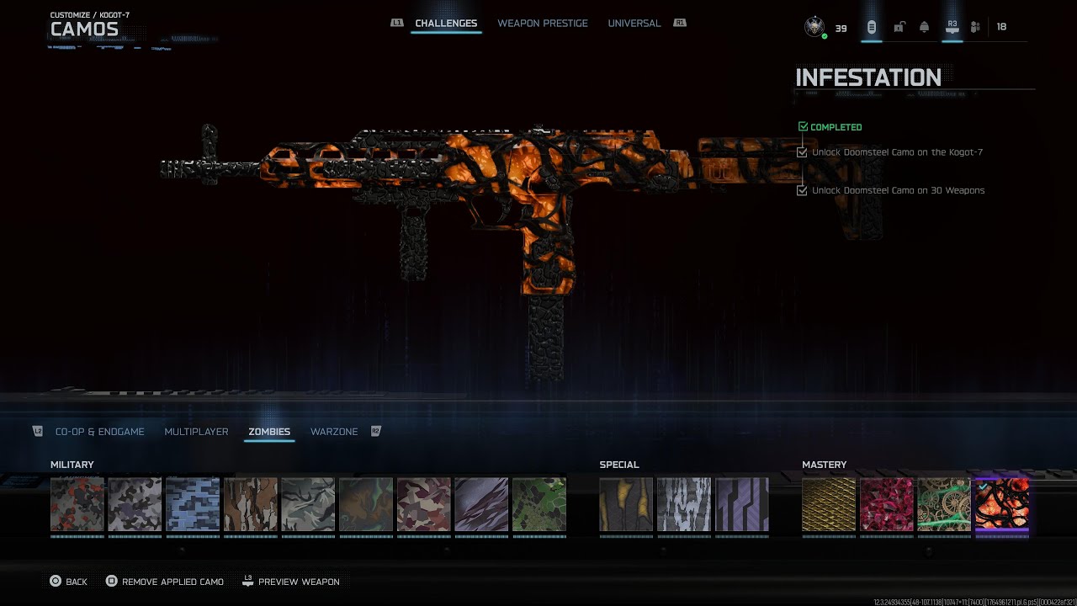This screenshot has width=1077, height=606.
Task: Toggle checkbox for Doomsteel on 30 Weapons
Action: [802, 190]
